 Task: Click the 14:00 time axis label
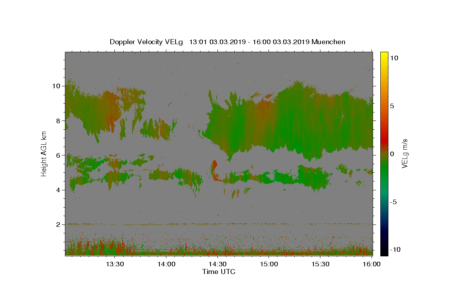(x=166, y=264)
